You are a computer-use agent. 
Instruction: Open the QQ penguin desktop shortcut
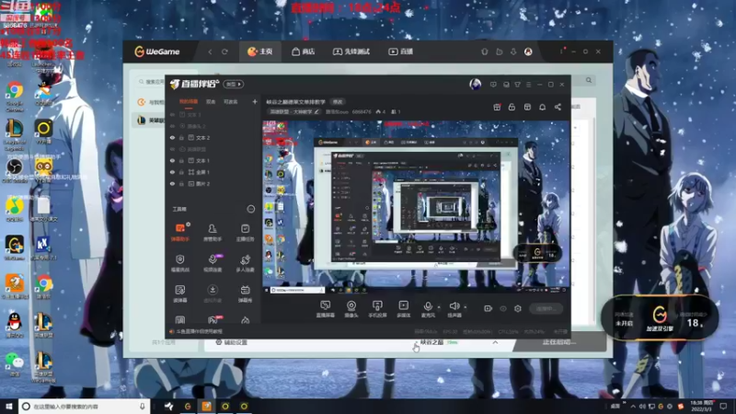pyautogui.click(x=15, y=325)
